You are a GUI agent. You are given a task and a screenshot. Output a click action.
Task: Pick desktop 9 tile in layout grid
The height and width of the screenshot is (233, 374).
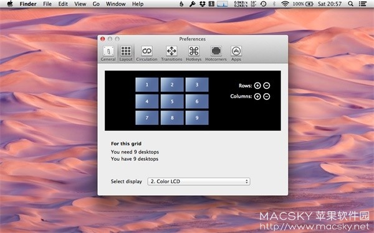(197, 117)
